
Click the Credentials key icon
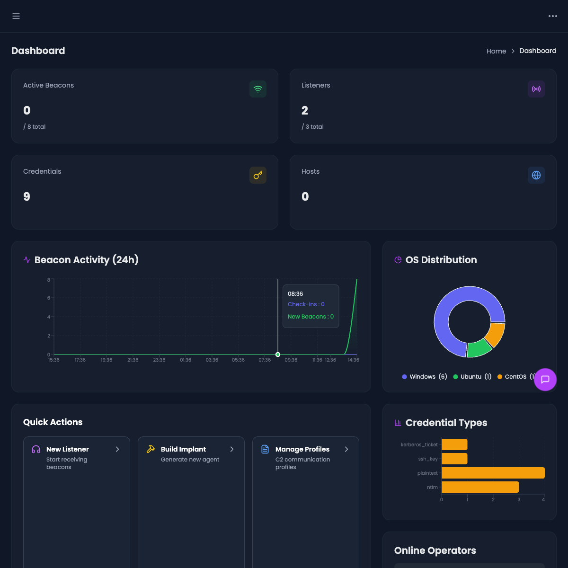(258, 175)
